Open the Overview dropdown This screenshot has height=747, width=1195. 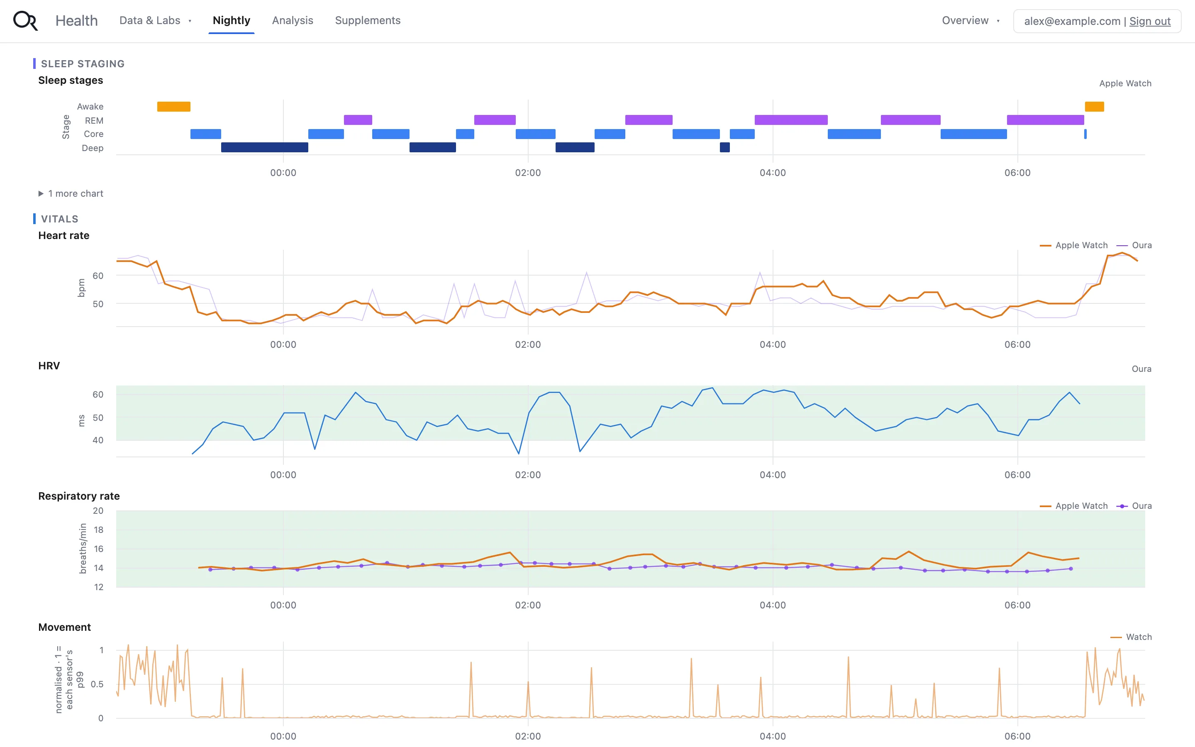pyautogui.click(x=971, y=21)
